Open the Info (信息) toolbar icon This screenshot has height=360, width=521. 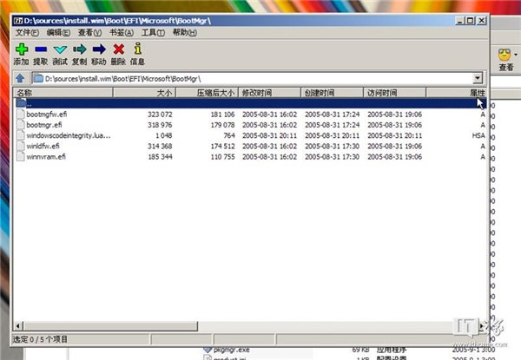coord(137,50)
